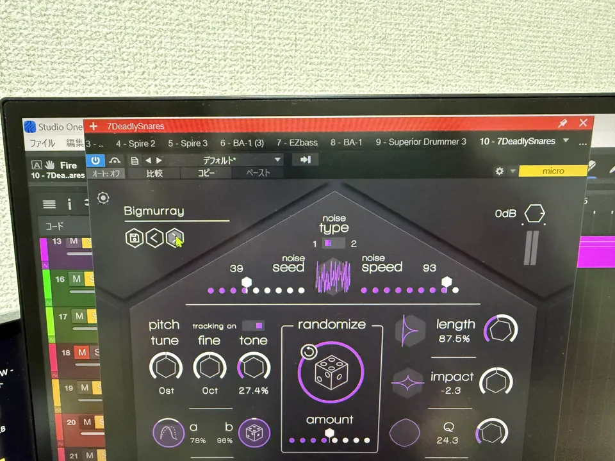Screen dimensions: 615x461
Task: Expand the plugin tab list arrow
Action: [565, 142]
